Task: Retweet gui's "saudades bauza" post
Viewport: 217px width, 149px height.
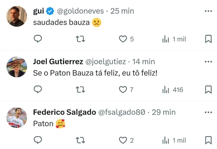Action: pos(80,39)
